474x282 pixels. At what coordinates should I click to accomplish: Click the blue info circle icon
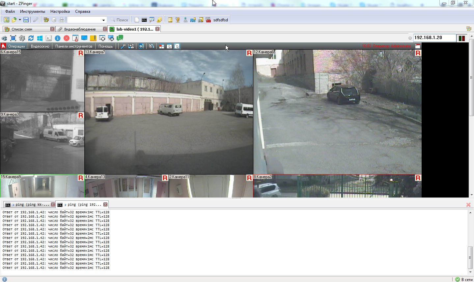(58, 38)
